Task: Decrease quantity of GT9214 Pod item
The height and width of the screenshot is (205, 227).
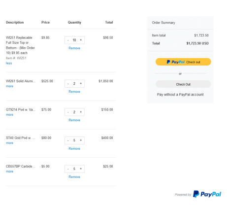Action: click(68, 112)
